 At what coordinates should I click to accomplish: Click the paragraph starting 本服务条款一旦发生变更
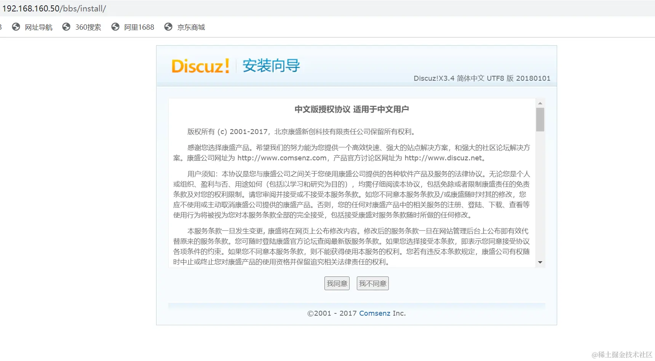pos(351,246)
